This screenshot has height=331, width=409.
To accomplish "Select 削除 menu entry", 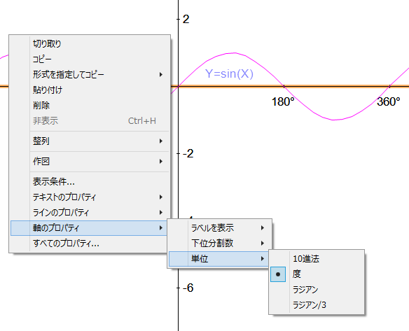I will [89, 105].
